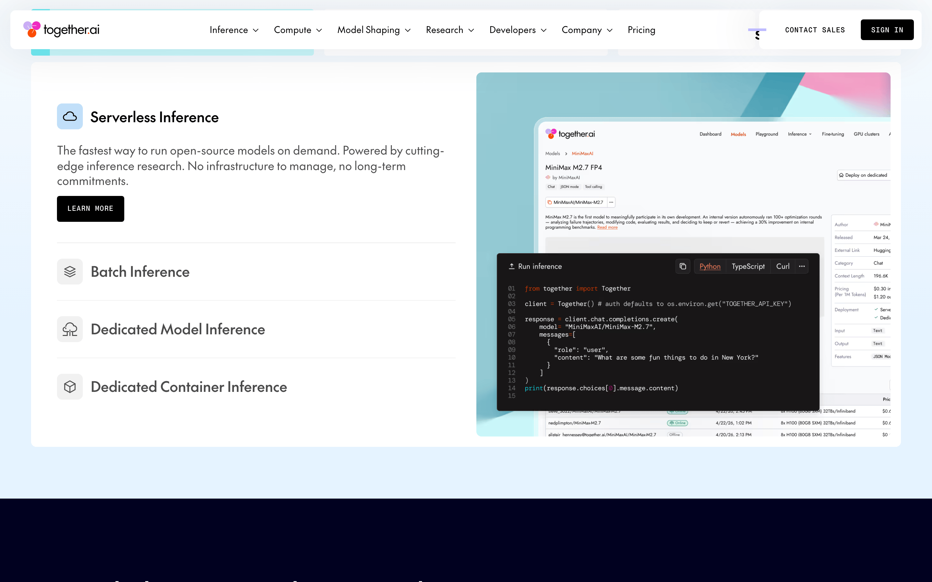Click the copy icon in MiniMaxAI/MiniMax-M2.7 field

549,202
